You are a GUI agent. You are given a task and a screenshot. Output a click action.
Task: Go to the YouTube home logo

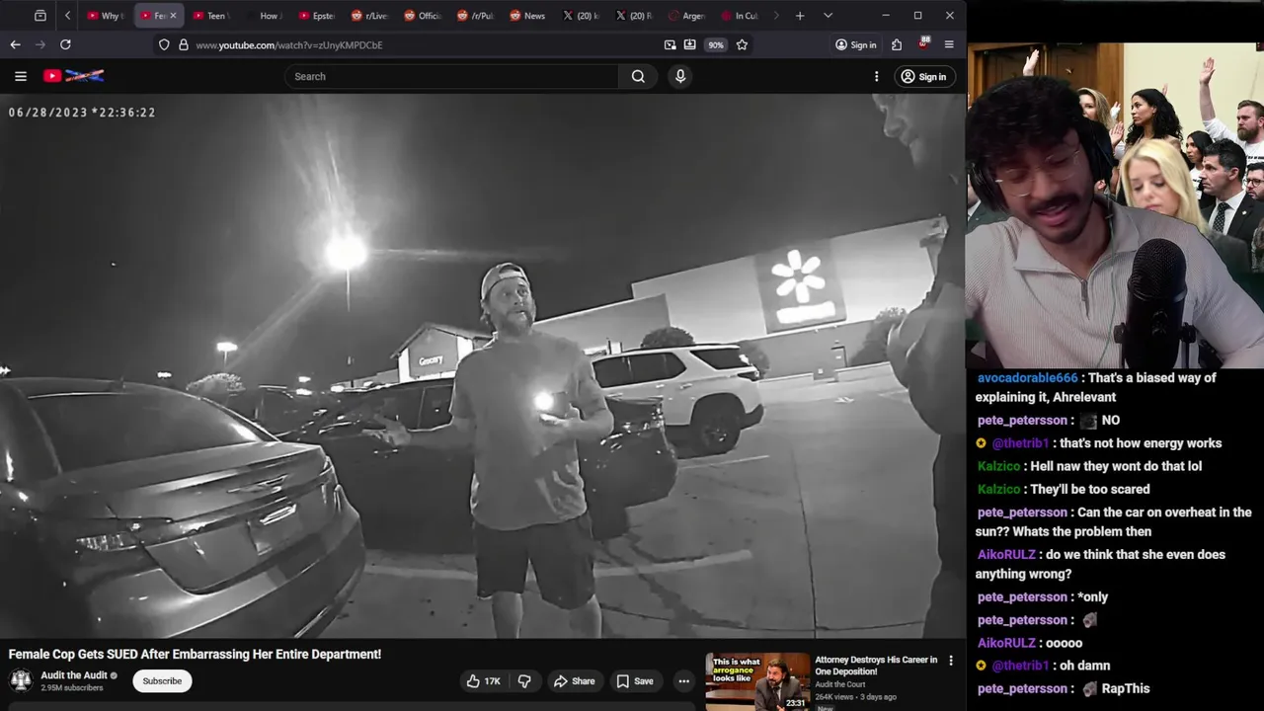pos(73,76)
